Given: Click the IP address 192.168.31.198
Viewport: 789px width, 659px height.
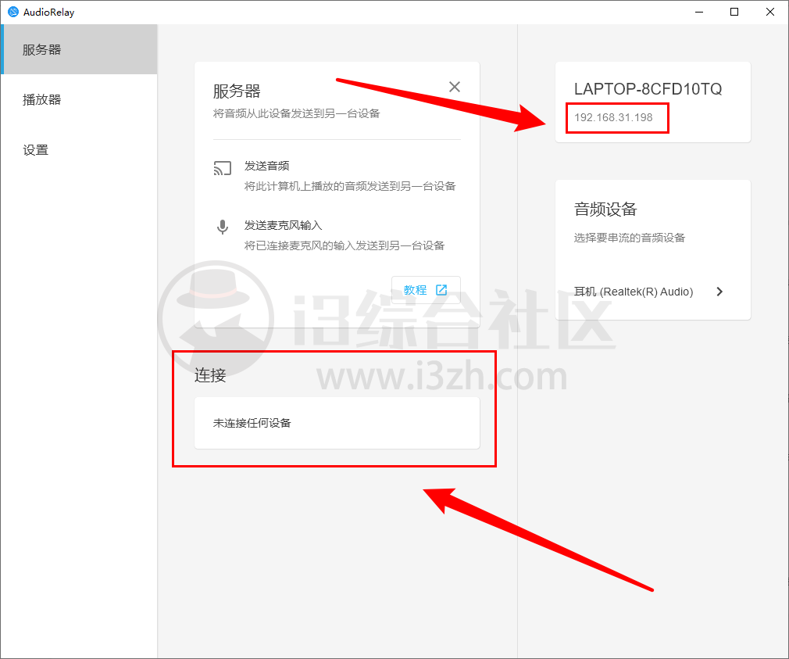Looking at the screenshot, I should [613, 117].
